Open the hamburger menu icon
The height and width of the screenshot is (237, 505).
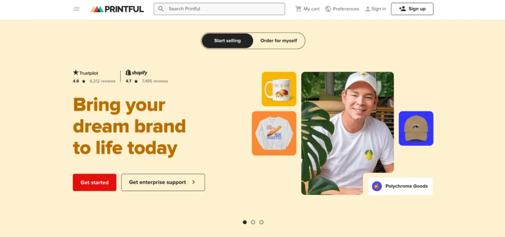click(76, 9)
